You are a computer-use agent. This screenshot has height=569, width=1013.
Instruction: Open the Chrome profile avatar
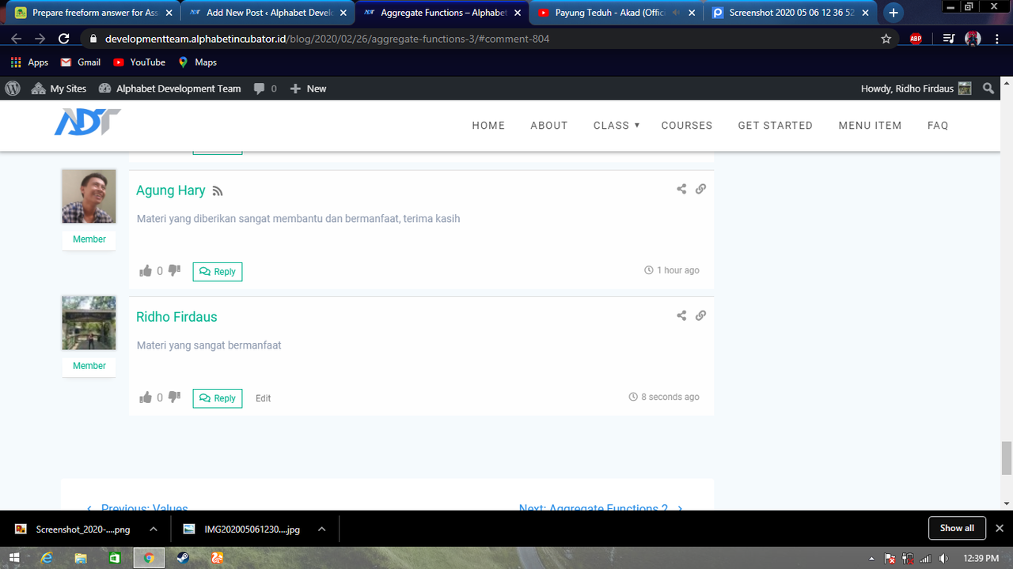[973, 39]
